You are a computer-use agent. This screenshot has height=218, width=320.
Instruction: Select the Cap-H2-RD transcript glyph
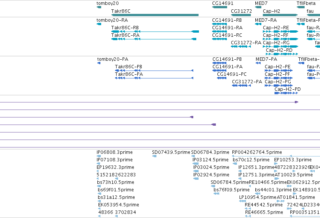[282, 54]
